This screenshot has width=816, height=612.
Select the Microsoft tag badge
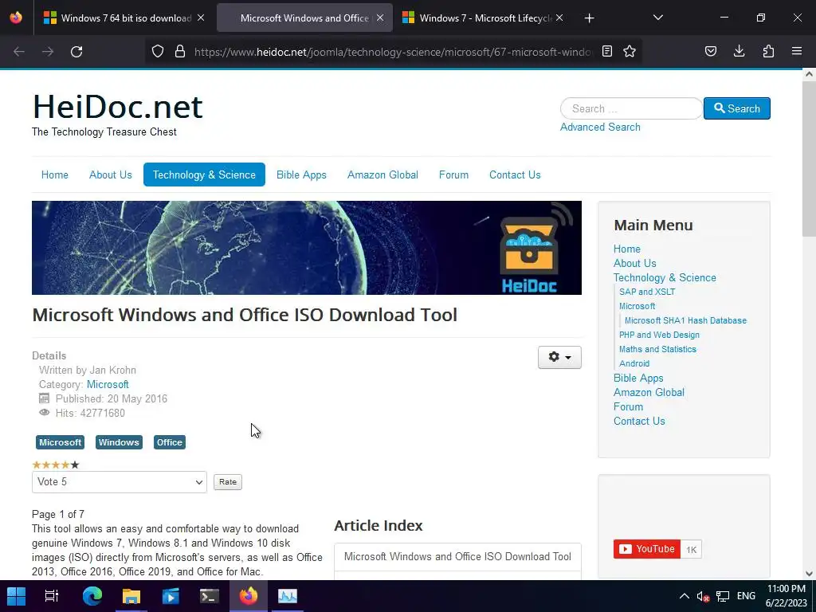click(60, 442)
